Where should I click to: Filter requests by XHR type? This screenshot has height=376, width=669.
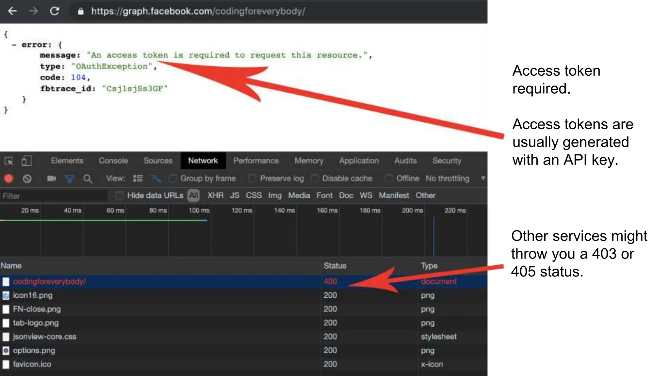point(215,196)
